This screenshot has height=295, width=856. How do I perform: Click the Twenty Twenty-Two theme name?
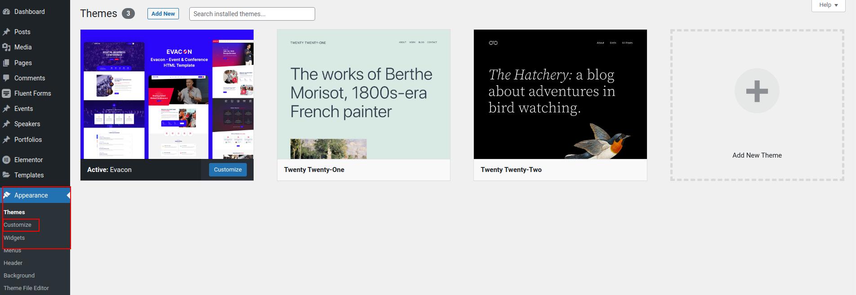[511, 170]
